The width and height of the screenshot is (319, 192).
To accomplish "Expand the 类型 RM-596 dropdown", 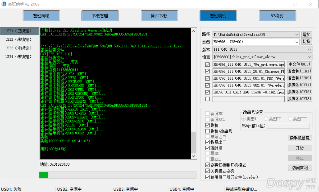I will click(297, 42).
